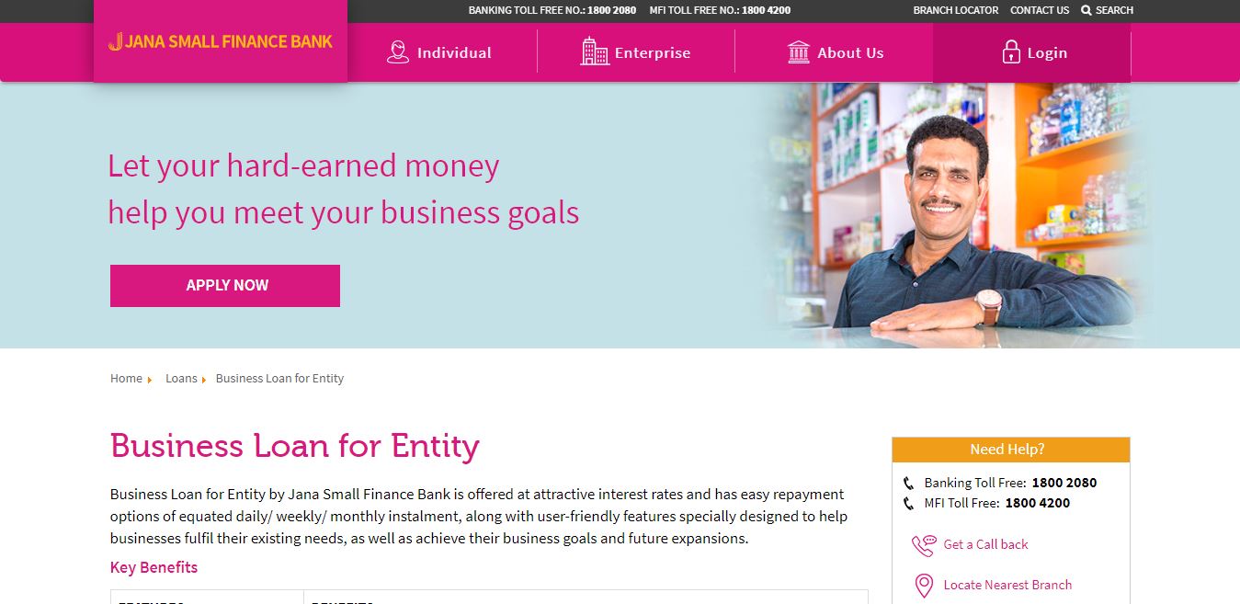Select Contact Us in top bar

1039,10
